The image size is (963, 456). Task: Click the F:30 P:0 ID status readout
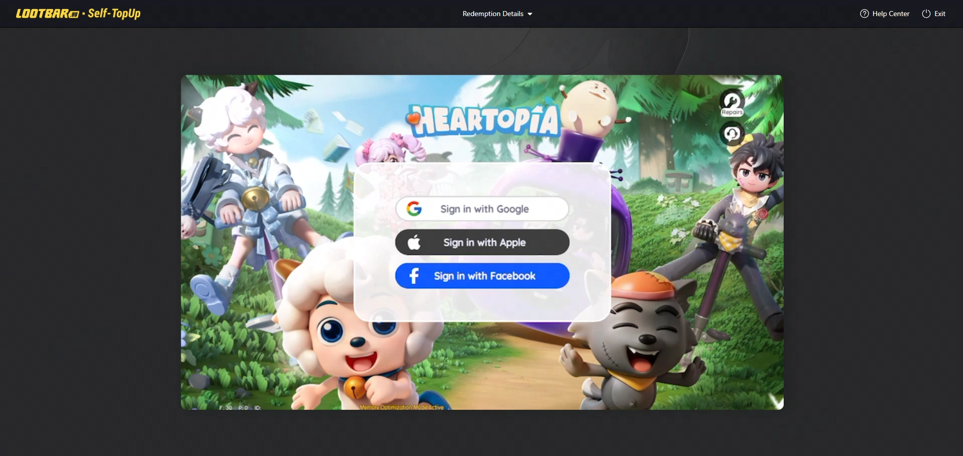[x=240, y=407]
